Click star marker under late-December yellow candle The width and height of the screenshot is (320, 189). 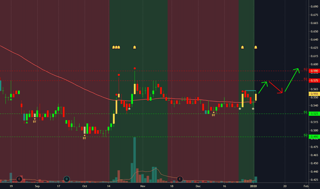click(240, 109)
